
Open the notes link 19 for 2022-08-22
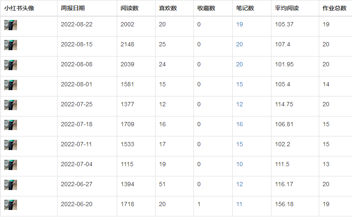(239, 24)
